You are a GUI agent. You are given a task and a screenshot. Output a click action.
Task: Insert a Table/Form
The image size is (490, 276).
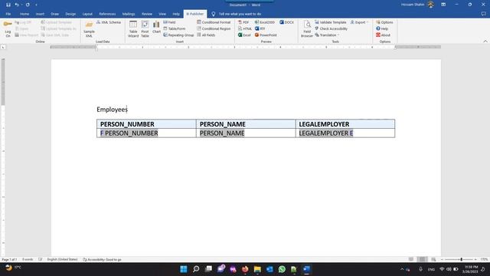174,28
